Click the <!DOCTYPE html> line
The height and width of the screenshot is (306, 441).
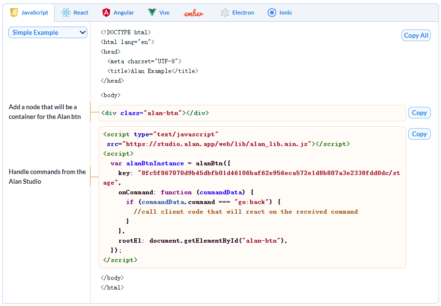point(126,32)
